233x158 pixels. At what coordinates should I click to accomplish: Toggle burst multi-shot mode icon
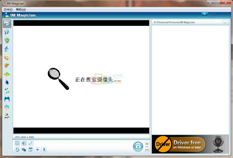tap(24, 149)
